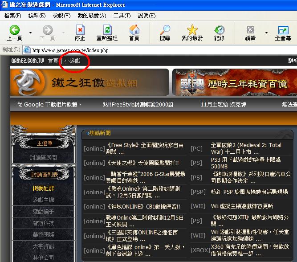Open 戰魂Online第二階段封測12月5日正式展開 news
The height and width of the screenshot is (262, 297).
(145, 221)
